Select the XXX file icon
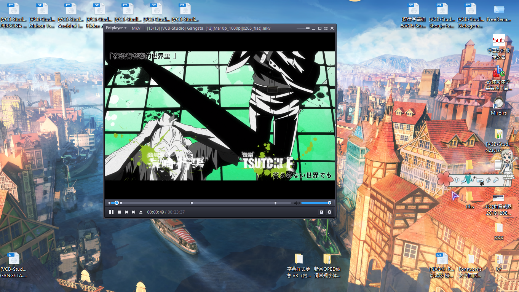The width and height of the screenshot is (519, 292). coord(499,231)
